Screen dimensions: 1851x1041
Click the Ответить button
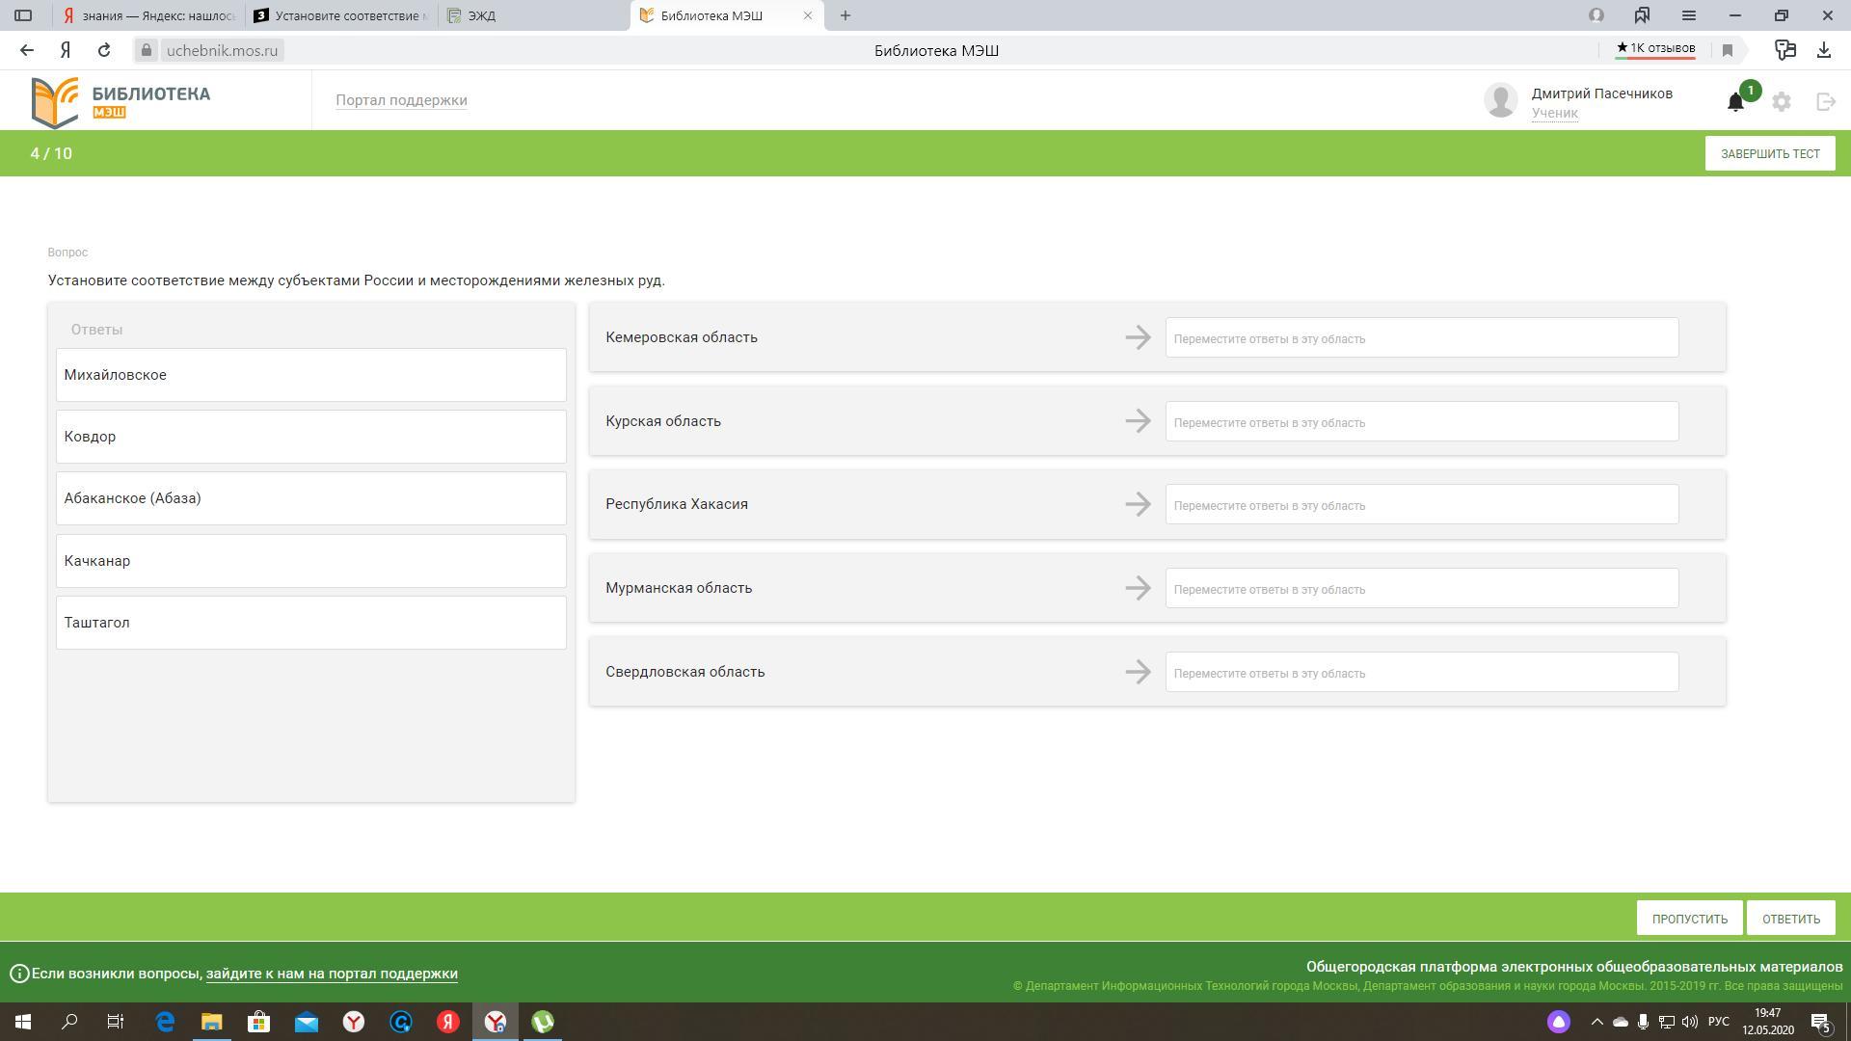pyautogui.click(x=1790, y=919)
